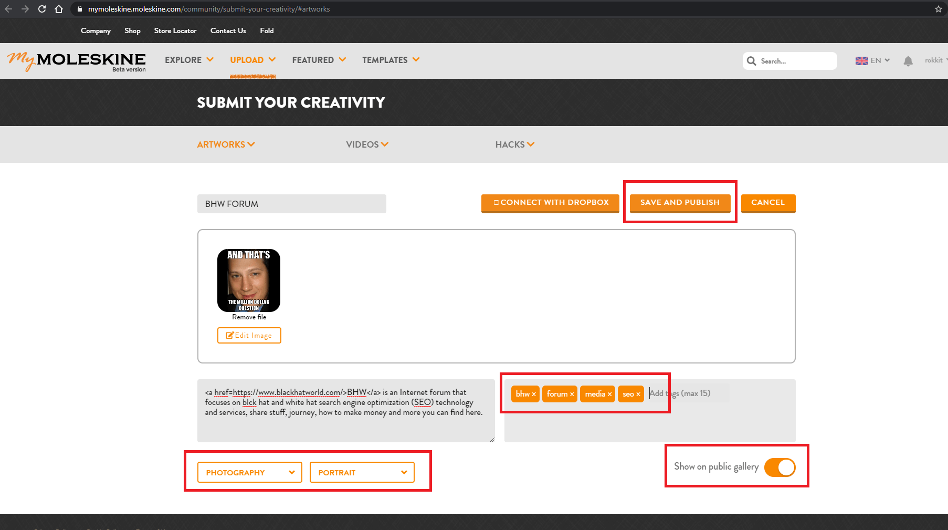This screenshot has width=948, height=530.
Task: Click the description text area
Action: click(346, 411)
